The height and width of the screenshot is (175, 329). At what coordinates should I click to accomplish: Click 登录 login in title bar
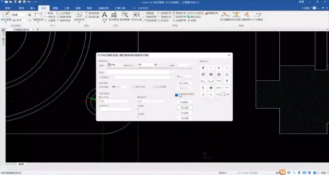click(x=301, y=2)
